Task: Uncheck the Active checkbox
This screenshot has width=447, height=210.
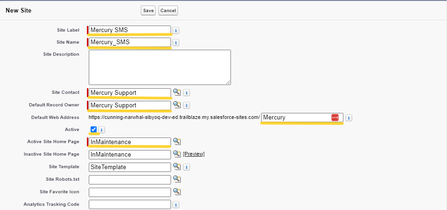Action: [x=93, y=129]
